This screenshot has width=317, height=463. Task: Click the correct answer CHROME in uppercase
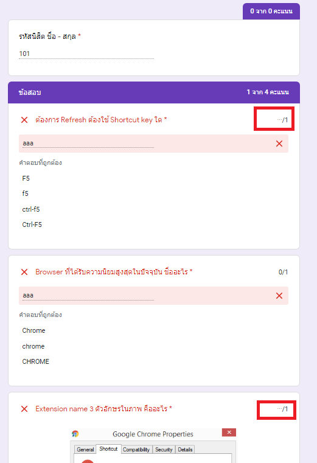tap(35, 361)
